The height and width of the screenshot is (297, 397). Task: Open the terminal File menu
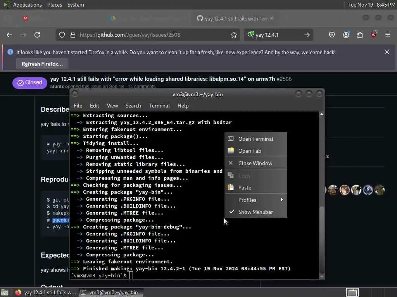point(78,106)
